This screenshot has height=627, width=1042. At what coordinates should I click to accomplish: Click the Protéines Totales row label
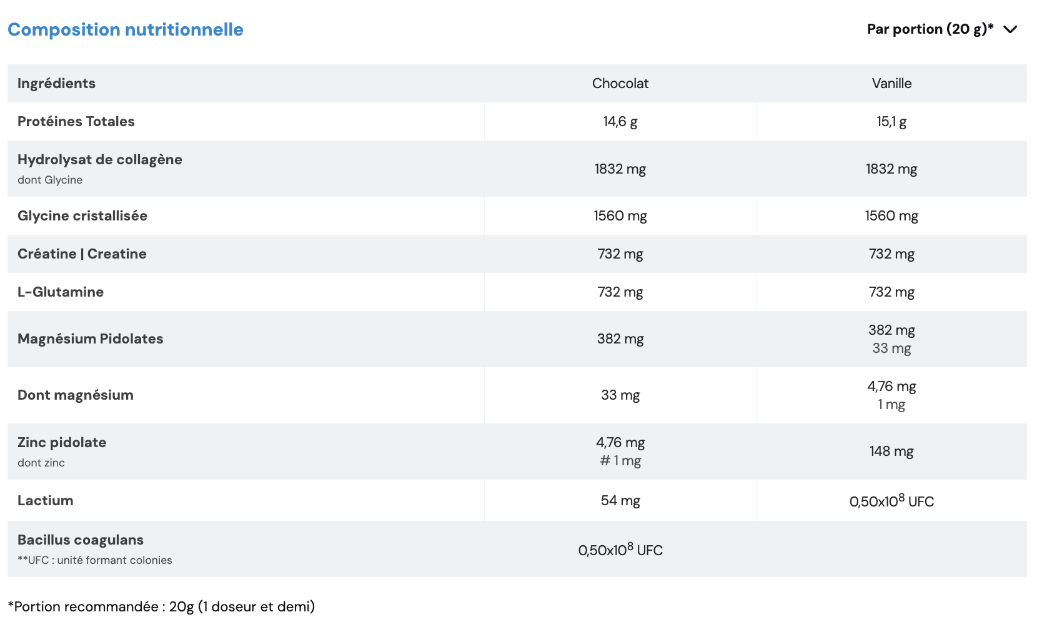[76, 122]
